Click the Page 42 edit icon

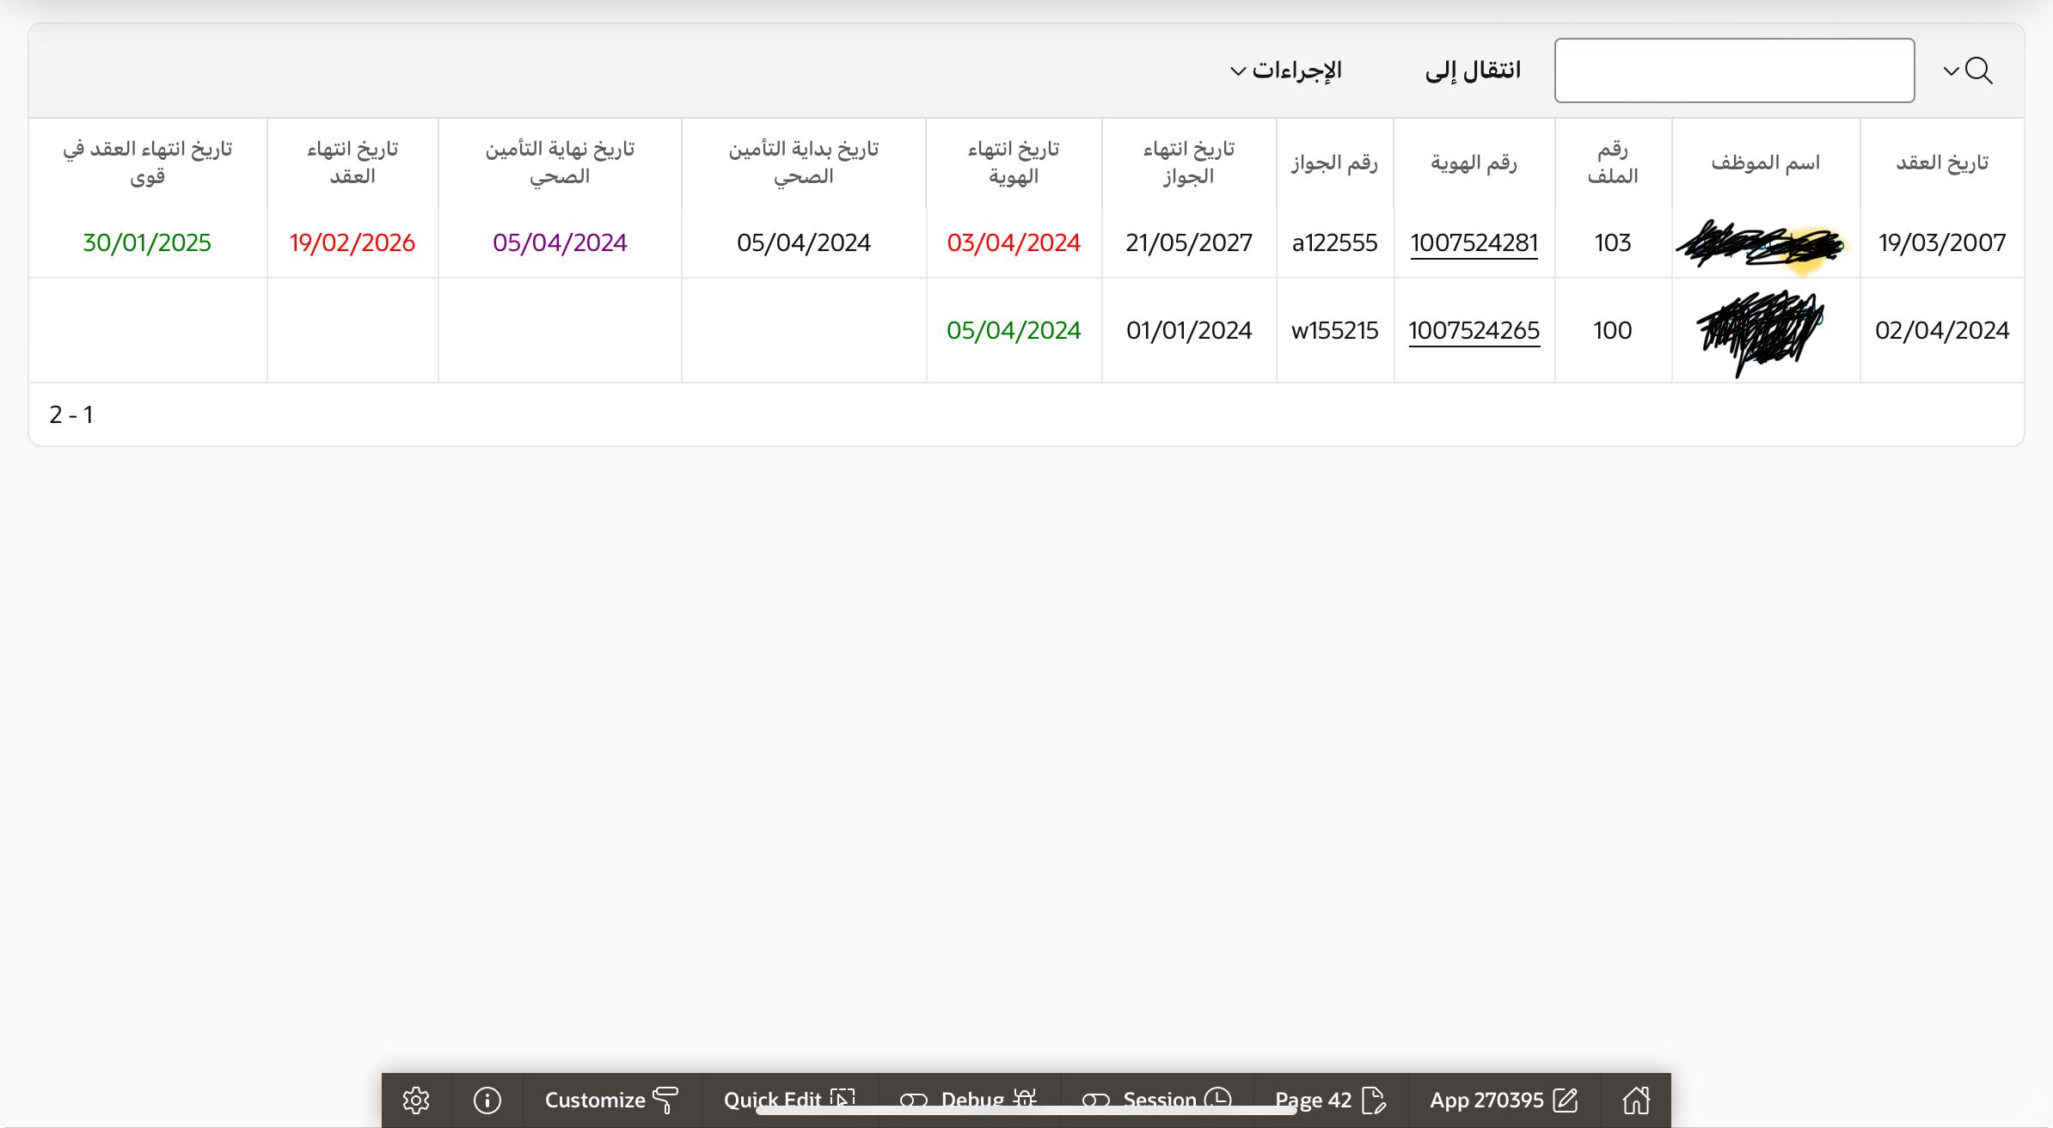[x=1374, y=1100]
